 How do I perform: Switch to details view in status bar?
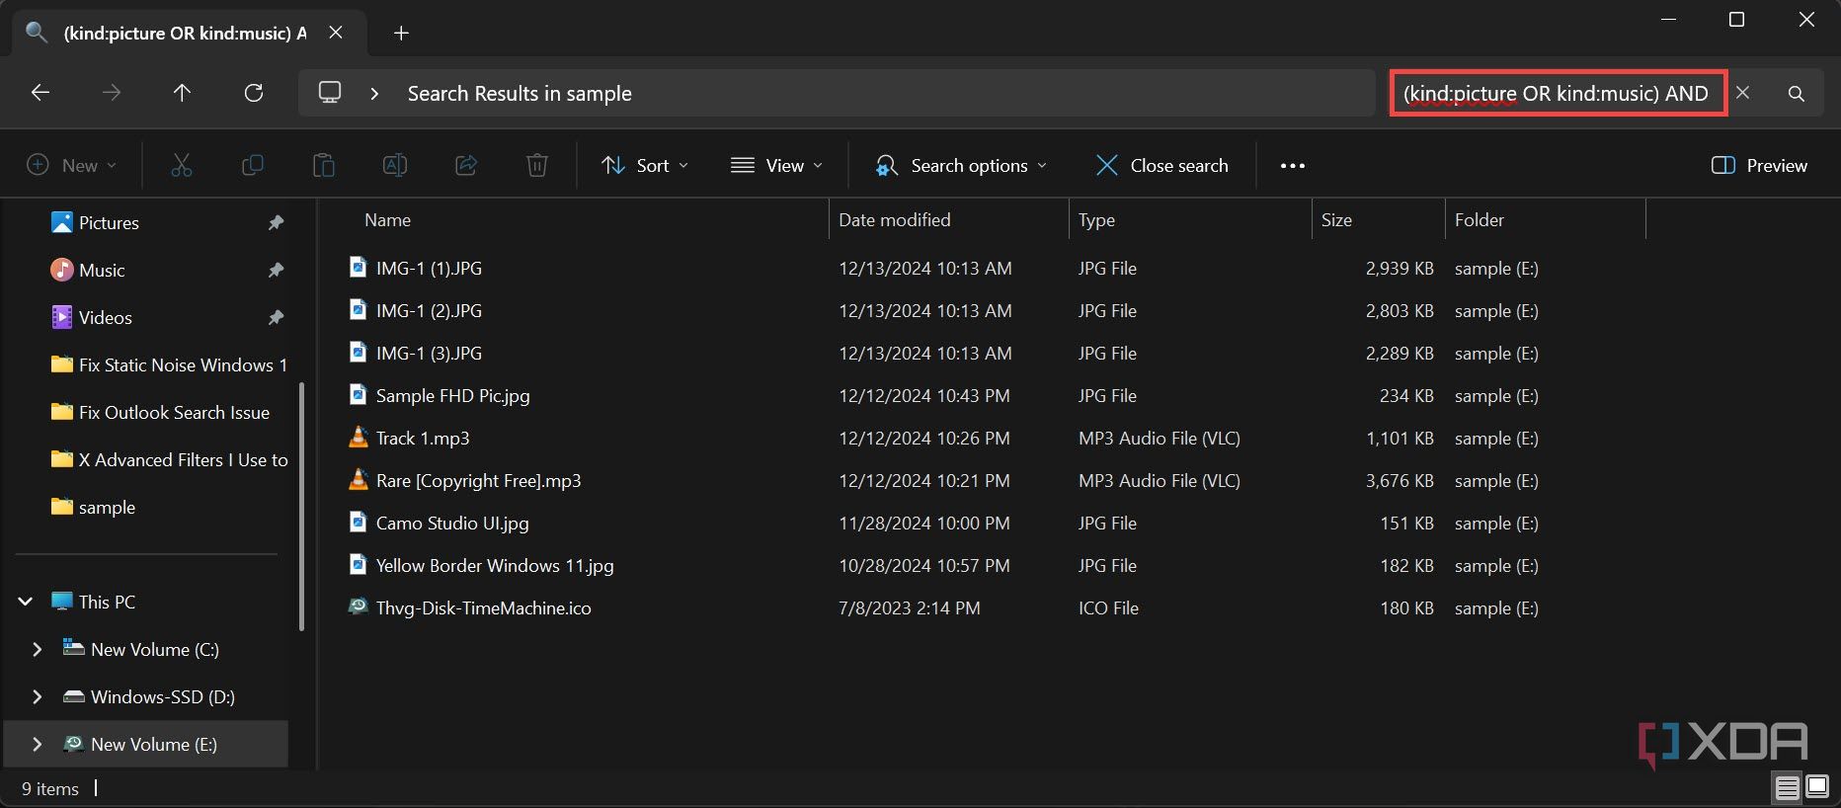(1787, 787)
